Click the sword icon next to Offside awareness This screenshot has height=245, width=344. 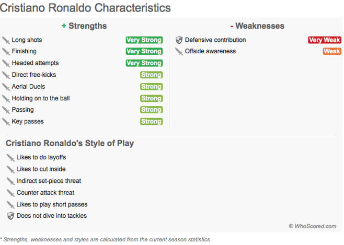coord(179,52)
